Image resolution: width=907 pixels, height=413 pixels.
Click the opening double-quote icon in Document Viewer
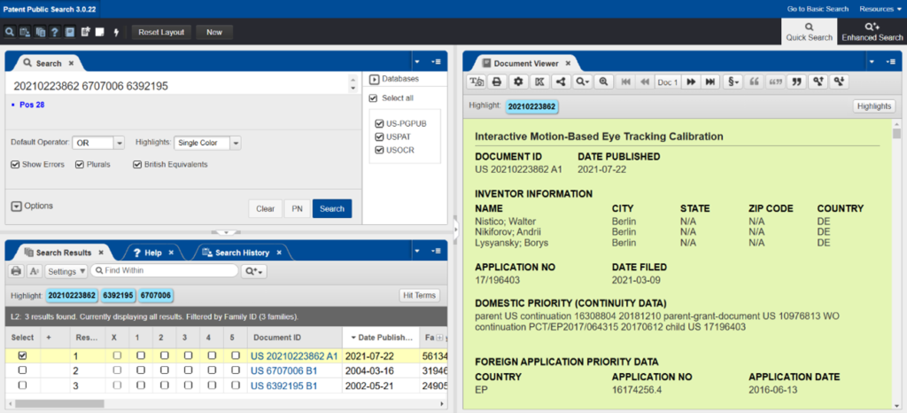[x=754, y=82]
